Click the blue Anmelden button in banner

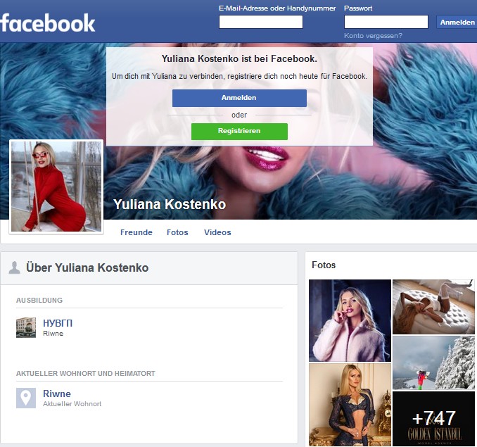click(x=239, y=98)
